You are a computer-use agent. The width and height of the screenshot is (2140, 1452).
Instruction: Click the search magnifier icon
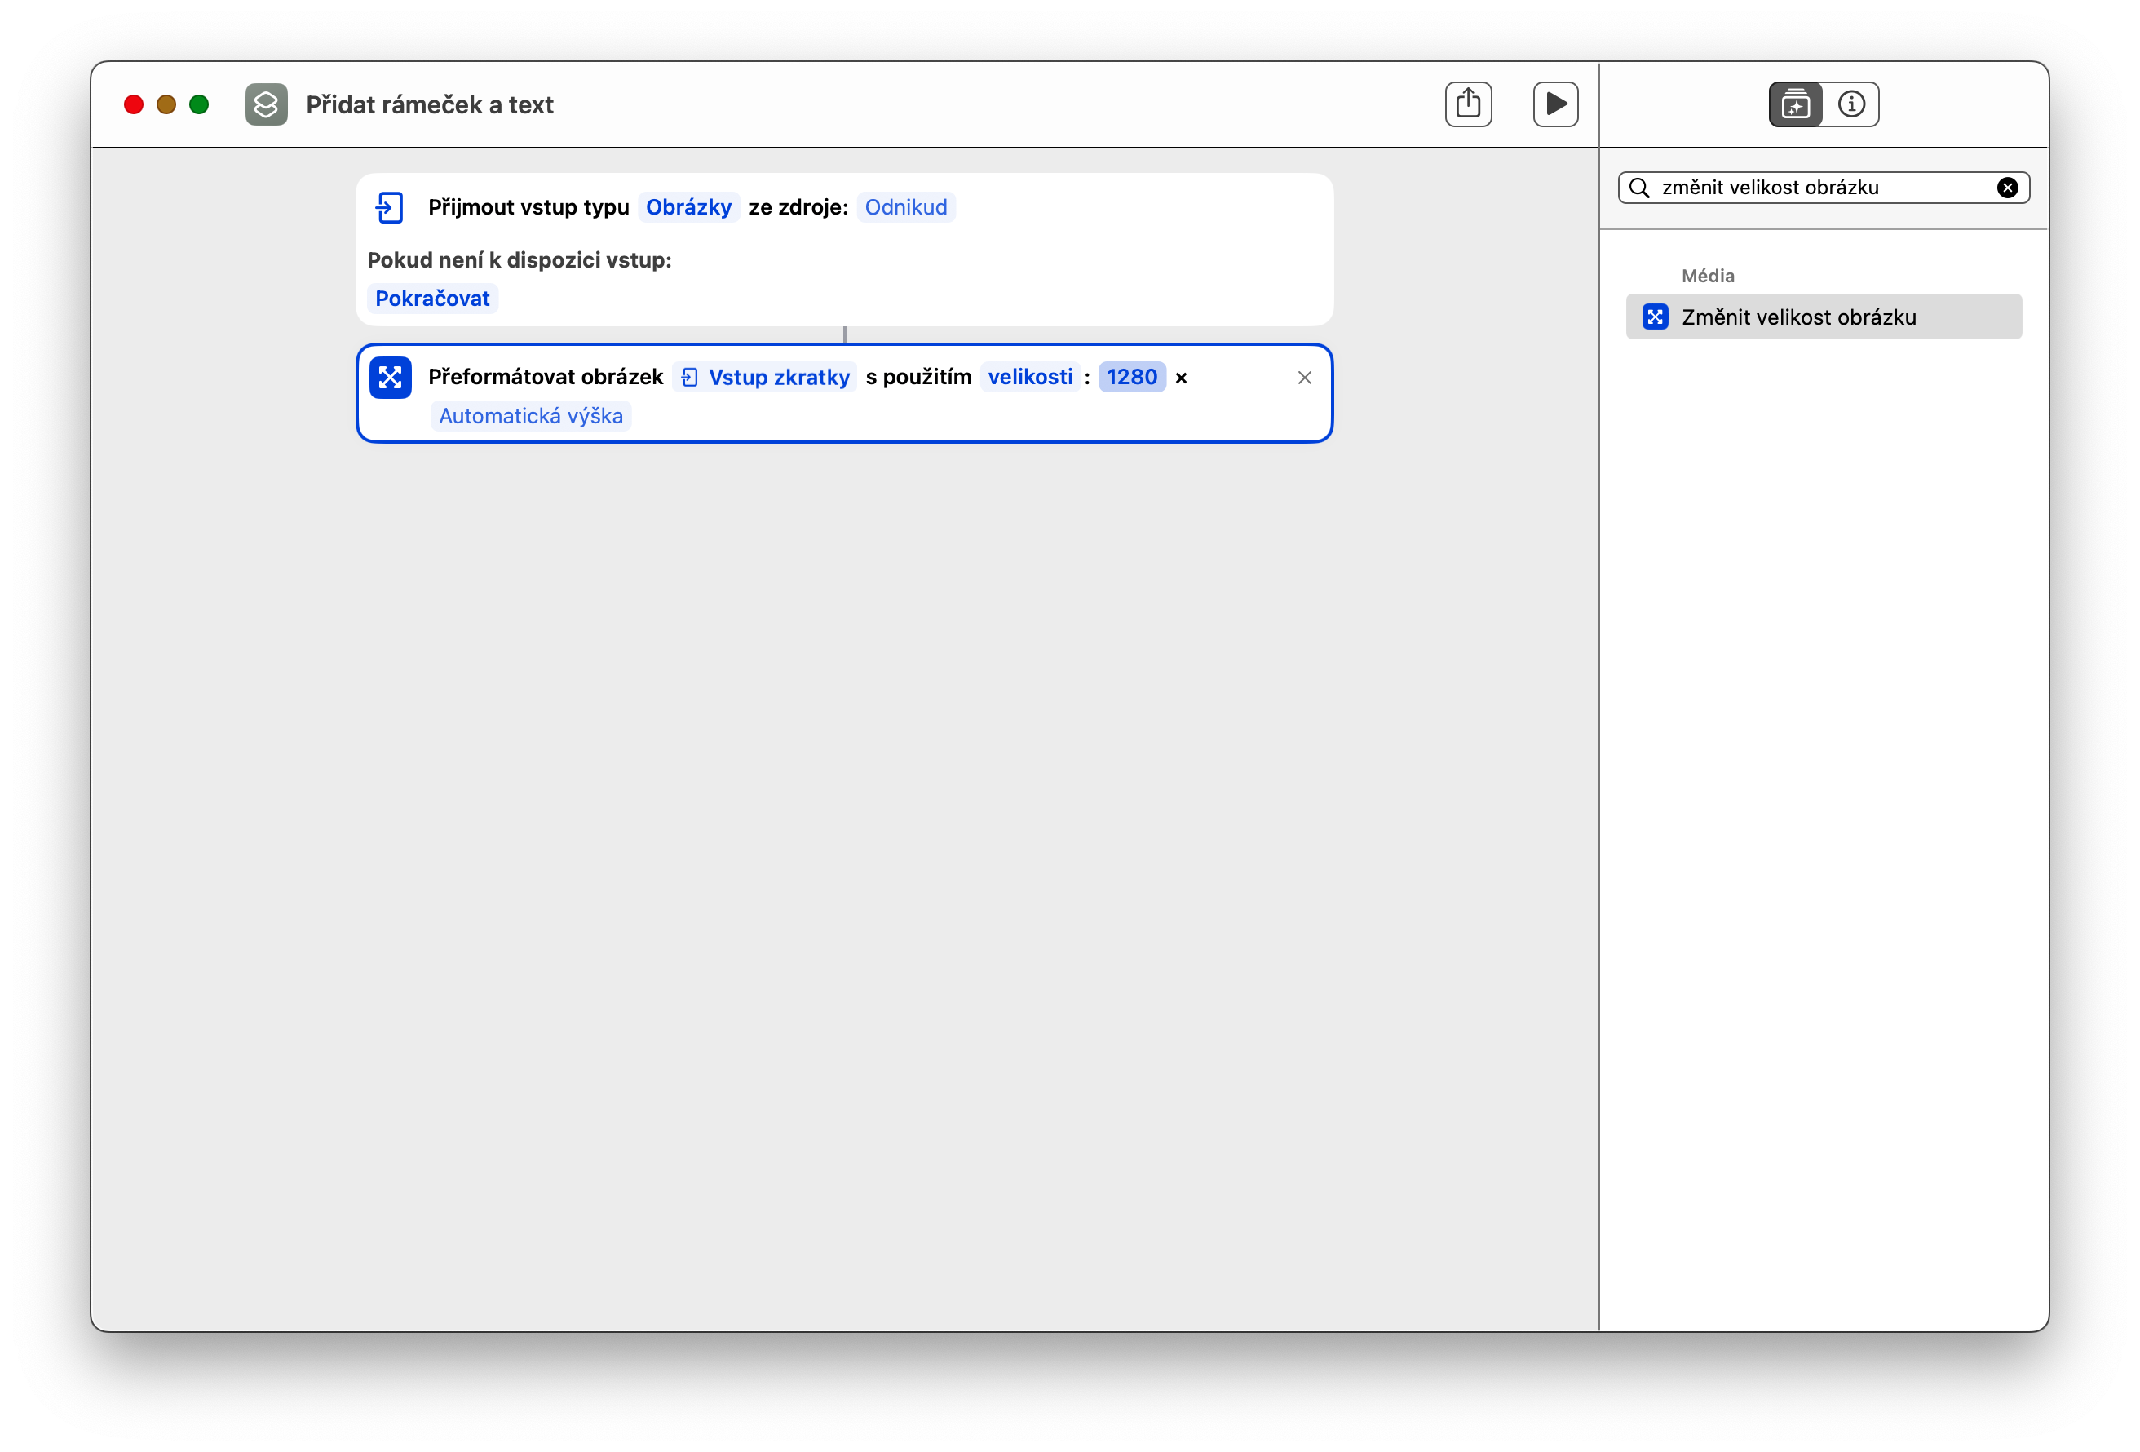pos(1639,188)
